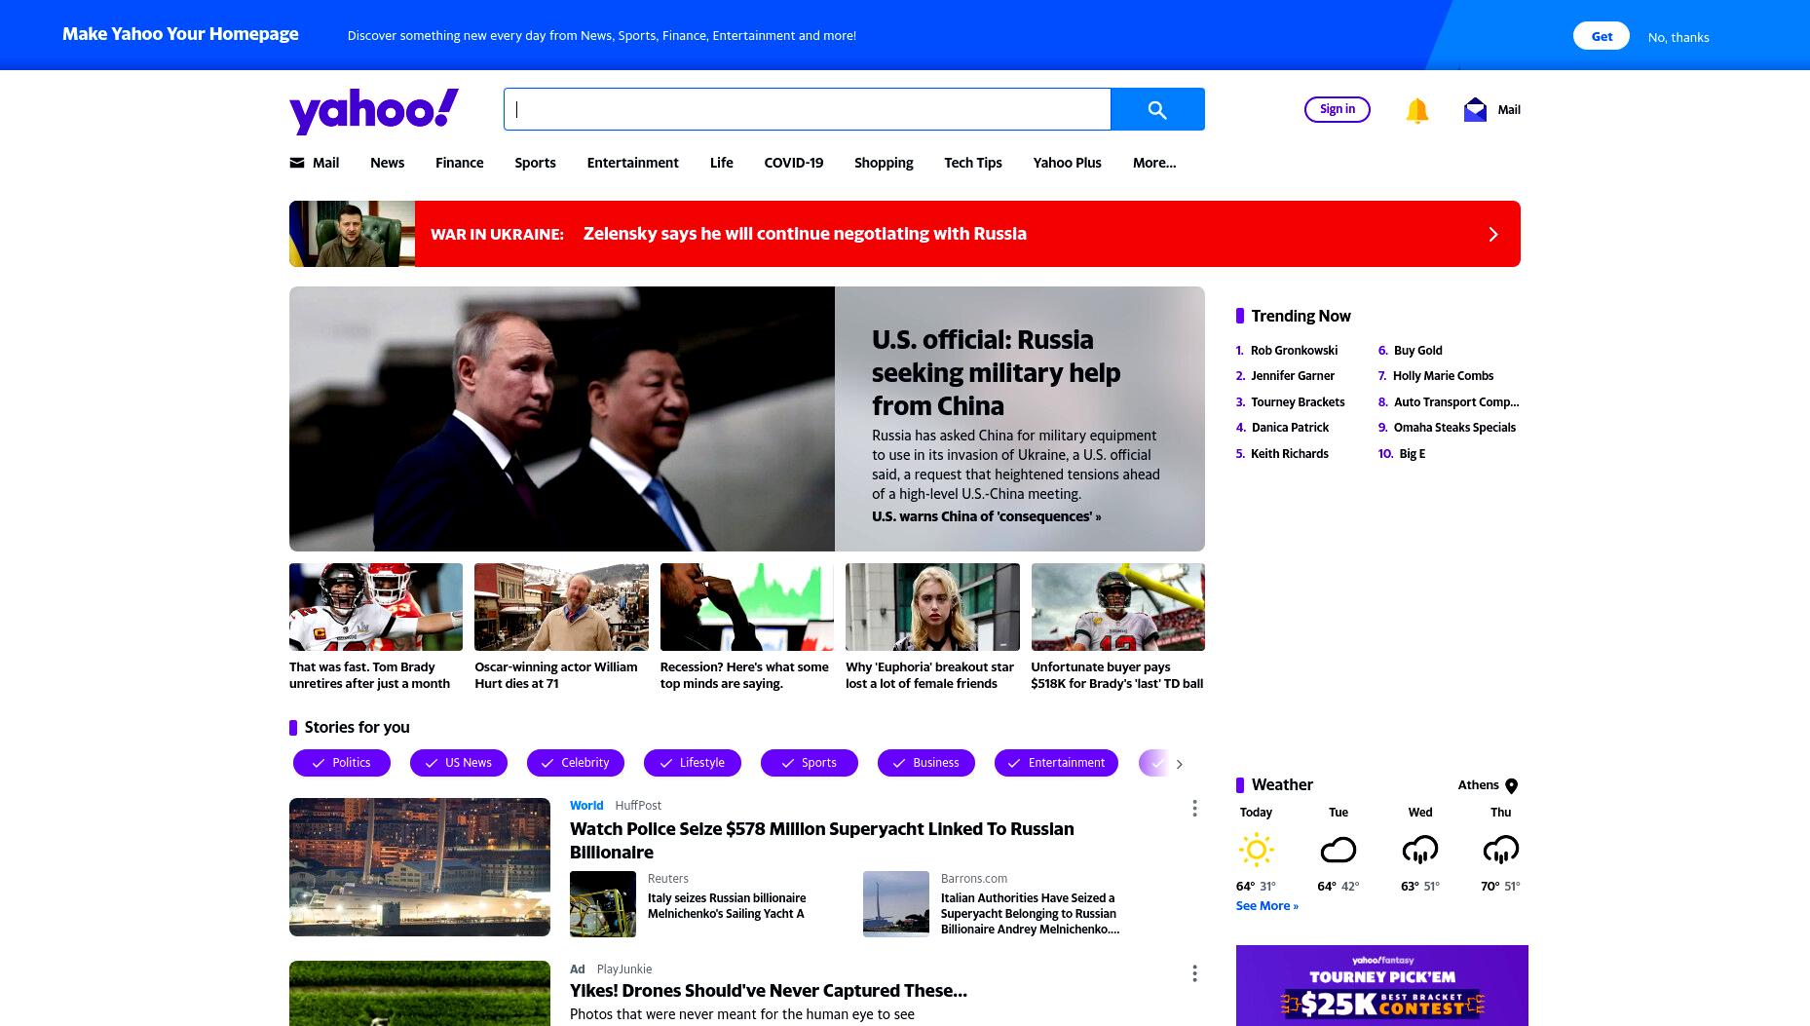Expand the More... navigation menu
1810x1026 pixels.
[x=1154, y=163]
